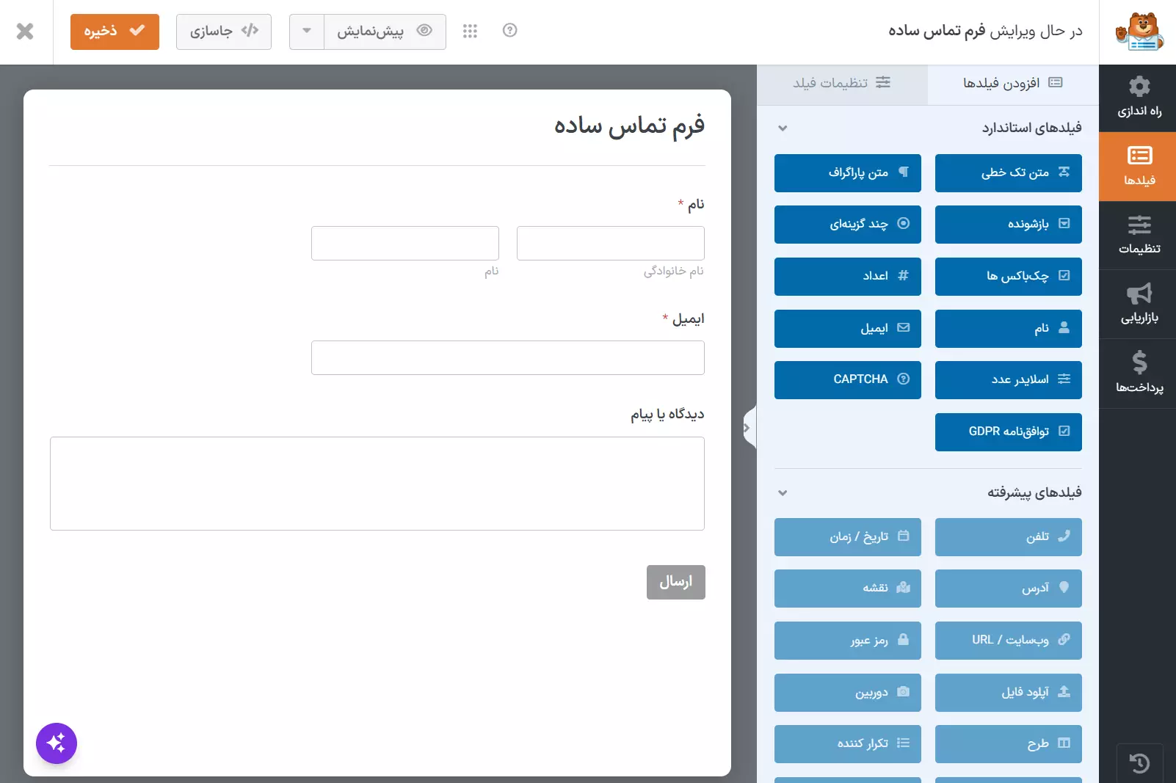Add a Single Line Text (متن تک خطی) field
The width and height of the screenshot is (1176, 783).
1008,173
